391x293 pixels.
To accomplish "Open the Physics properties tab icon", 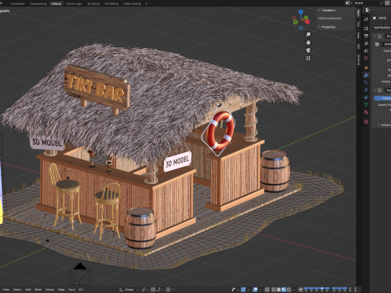I will click(367, 90).
